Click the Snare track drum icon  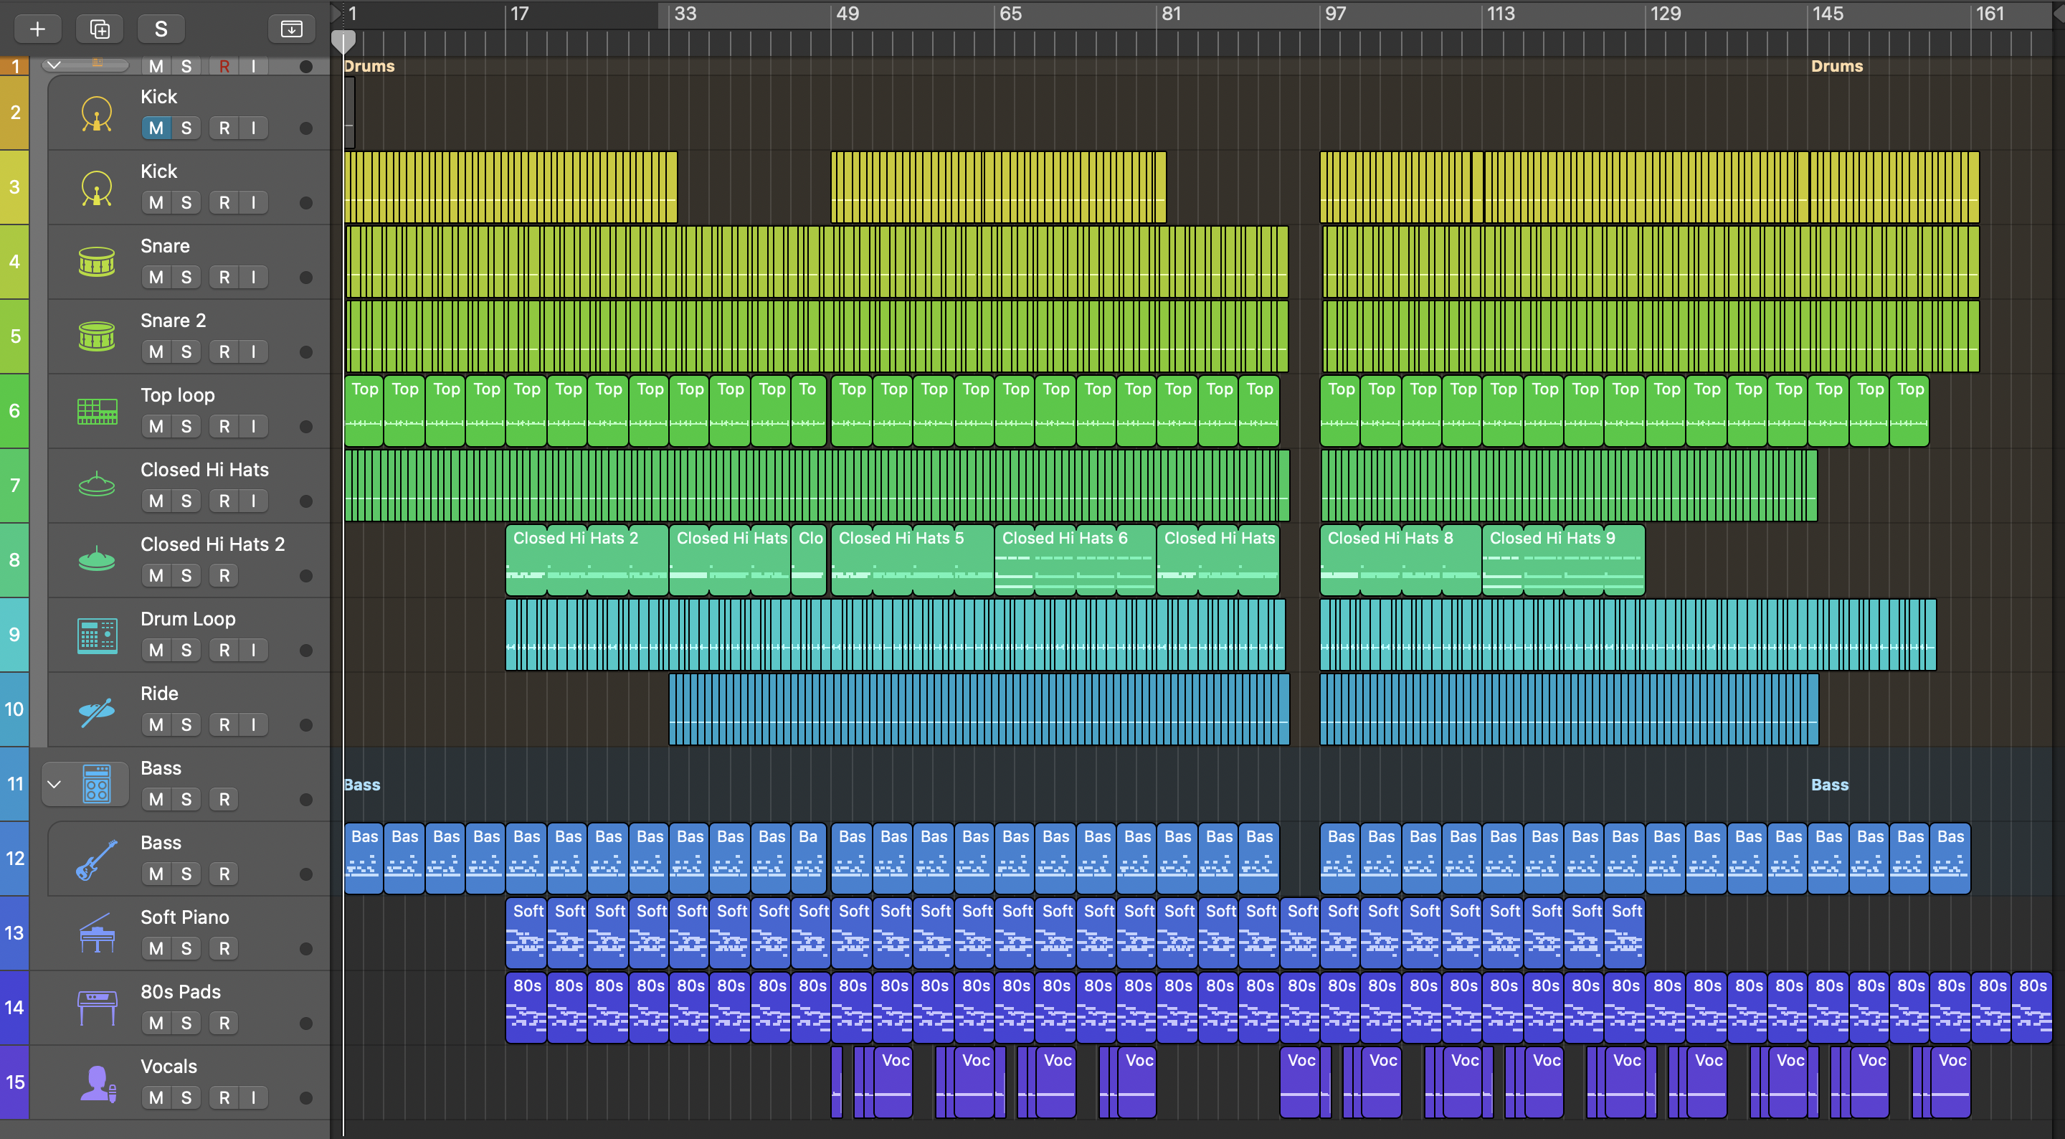[97, 262]
